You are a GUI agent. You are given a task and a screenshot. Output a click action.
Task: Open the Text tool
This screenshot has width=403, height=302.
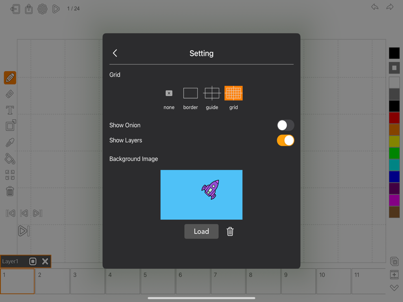pyautogui.click(x=9, y=110)
